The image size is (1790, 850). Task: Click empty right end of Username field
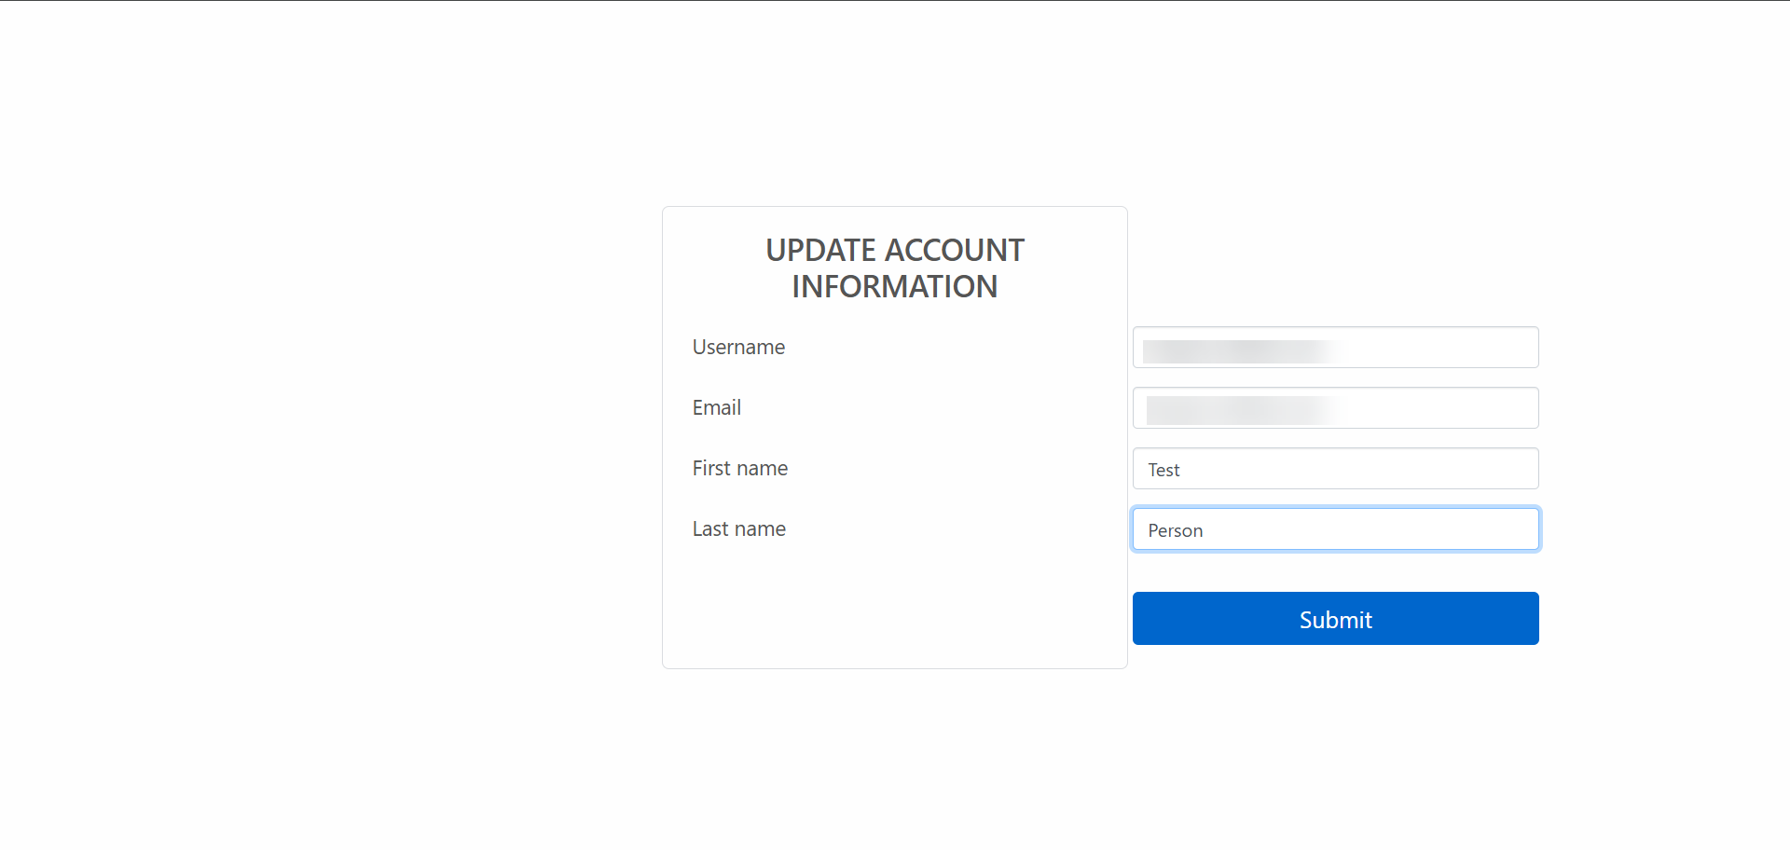(x=1473, y=348)
